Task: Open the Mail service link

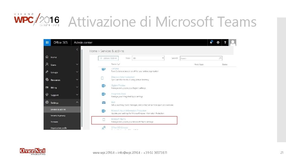Action: [x=113, y=102]
